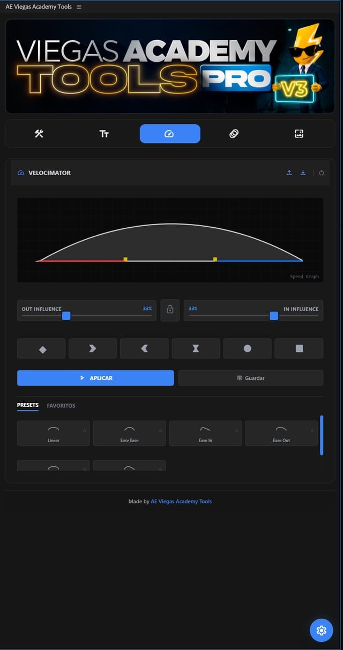Open the settings gear button
343x650 pixels.
[x=322, y=630]
